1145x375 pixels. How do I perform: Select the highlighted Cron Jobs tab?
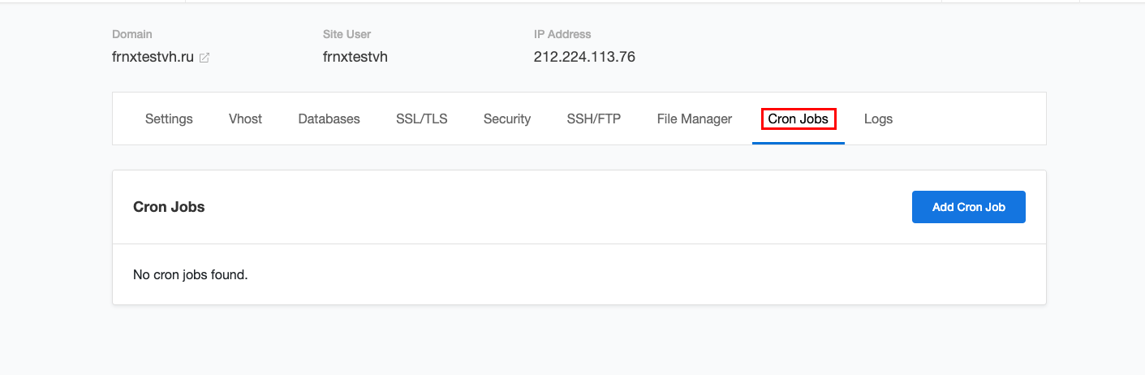[798, 119]
